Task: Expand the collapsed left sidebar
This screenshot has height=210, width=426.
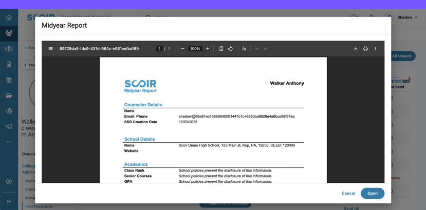Action: click(9, 202)
